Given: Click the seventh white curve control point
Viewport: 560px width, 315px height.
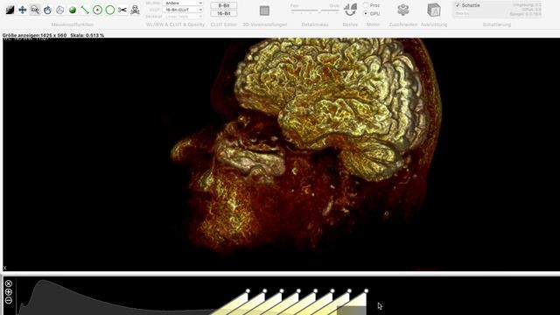Looking at the screenshot, I should (349, 291).
